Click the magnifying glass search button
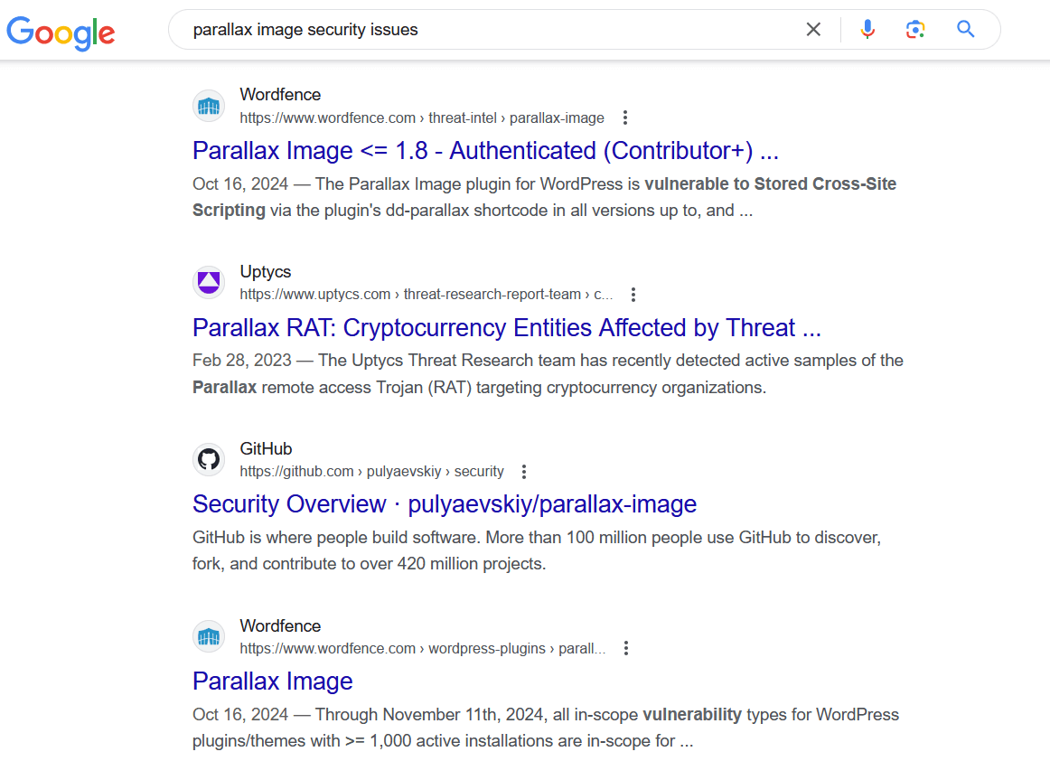The width and height of the screenshot is (1050, 780). [965, 30]
